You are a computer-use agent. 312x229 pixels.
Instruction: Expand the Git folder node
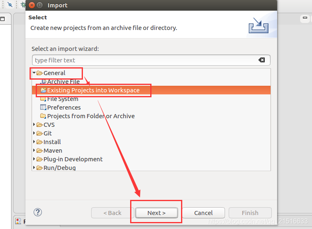pyautogui.click(x=34, y=133)
